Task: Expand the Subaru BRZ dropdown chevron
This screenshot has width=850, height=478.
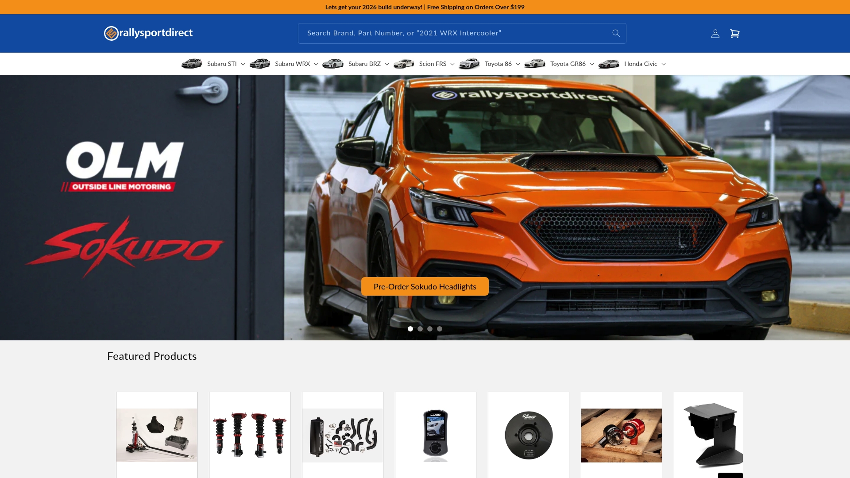Action: [x=387, y=64]
